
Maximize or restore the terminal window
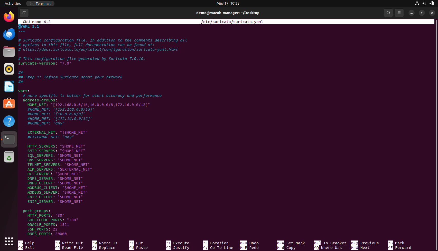coord(422,13)
